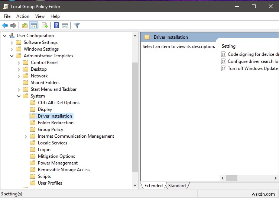The image size is (279, 198).
Task: Click 'Select an item to view its description.' text
Action: pos(179,47)
